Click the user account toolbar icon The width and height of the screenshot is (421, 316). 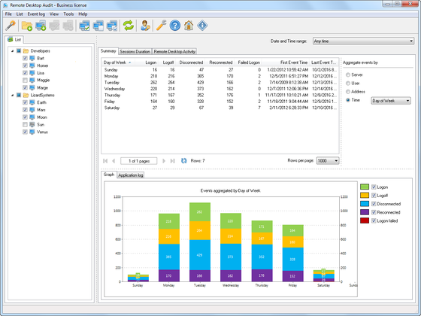tap(145, 26)
